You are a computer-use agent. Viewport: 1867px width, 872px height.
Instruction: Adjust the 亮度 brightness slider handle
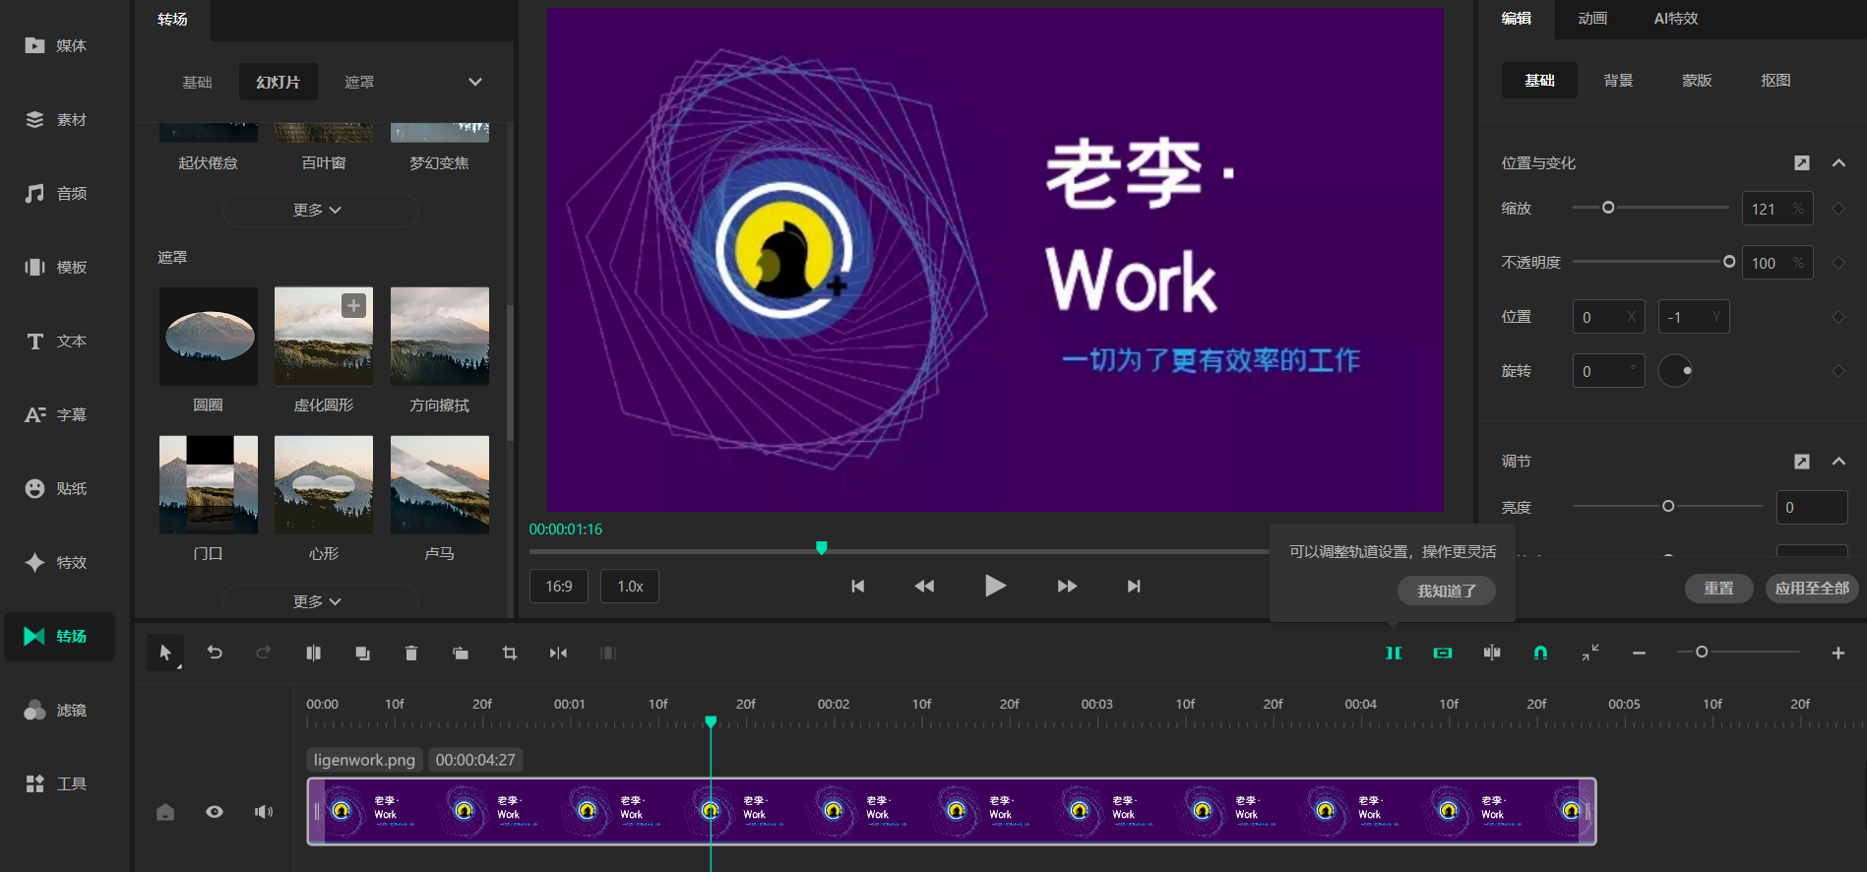1668,506
